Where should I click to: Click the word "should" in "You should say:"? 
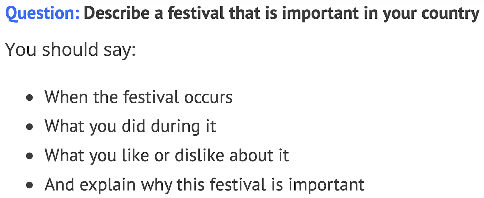coord(70,49)
